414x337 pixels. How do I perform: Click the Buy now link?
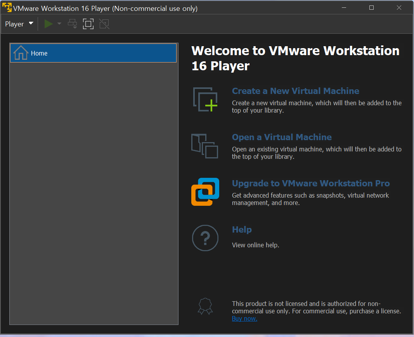[x=244, y=318]
